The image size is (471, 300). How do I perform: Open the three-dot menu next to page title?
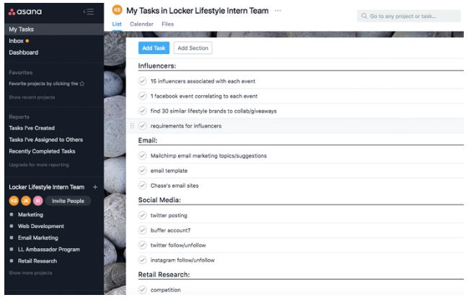pyautogui.click(x=278, y=11)
